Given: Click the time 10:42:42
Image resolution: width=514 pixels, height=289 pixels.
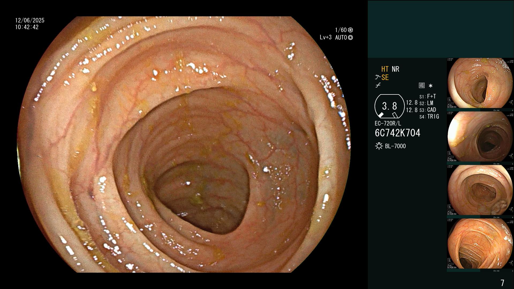Looking at the screenshot, I should point(27,27).
